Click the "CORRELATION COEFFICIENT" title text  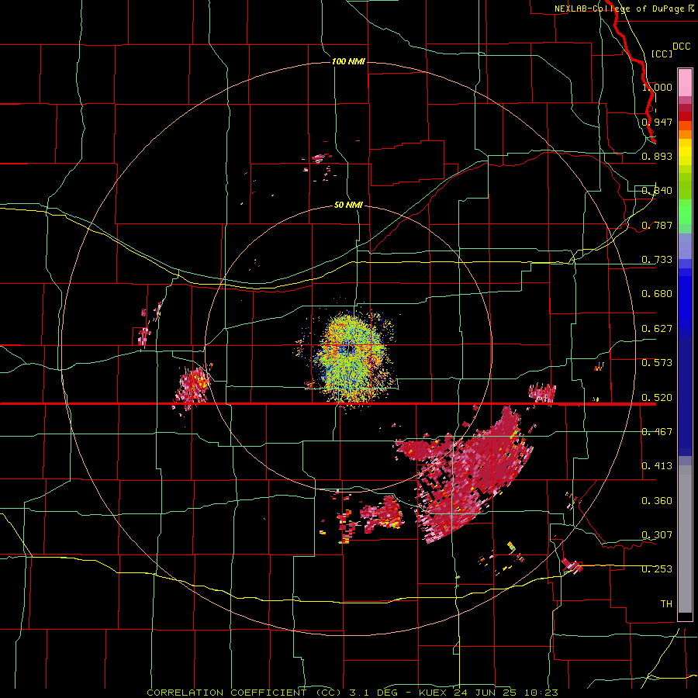pos(226,693)
